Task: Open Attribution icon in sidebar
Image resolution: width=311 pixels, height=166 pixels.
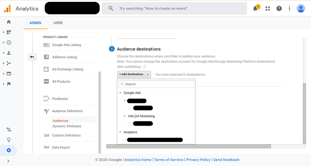Action: tap(9, 129)
